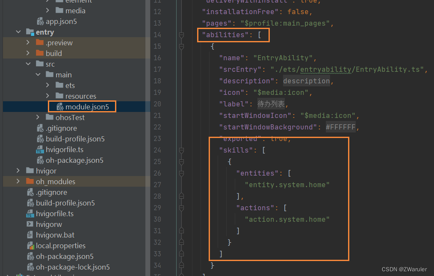Expand the oh_modules folder

click(x=18, y=182)
